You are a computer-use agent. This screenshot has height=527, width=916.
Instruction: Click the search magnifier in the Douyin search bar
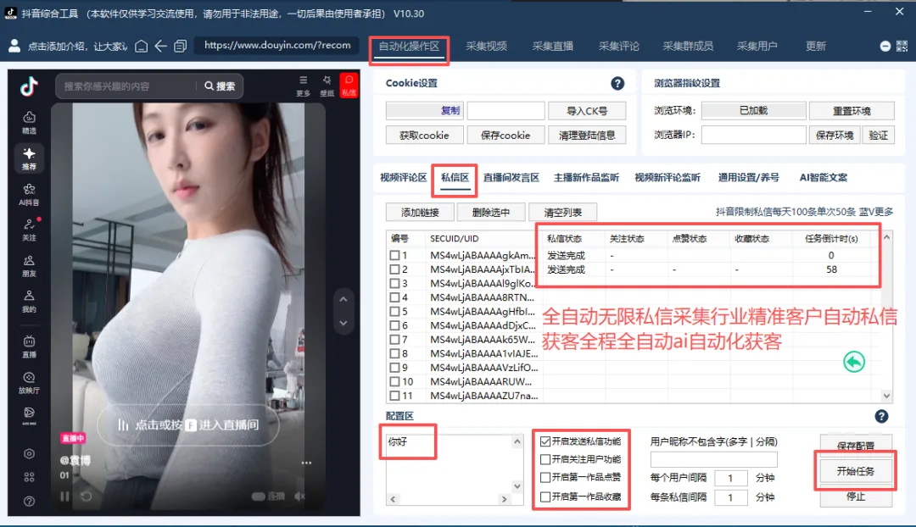(x=209, y=86)
